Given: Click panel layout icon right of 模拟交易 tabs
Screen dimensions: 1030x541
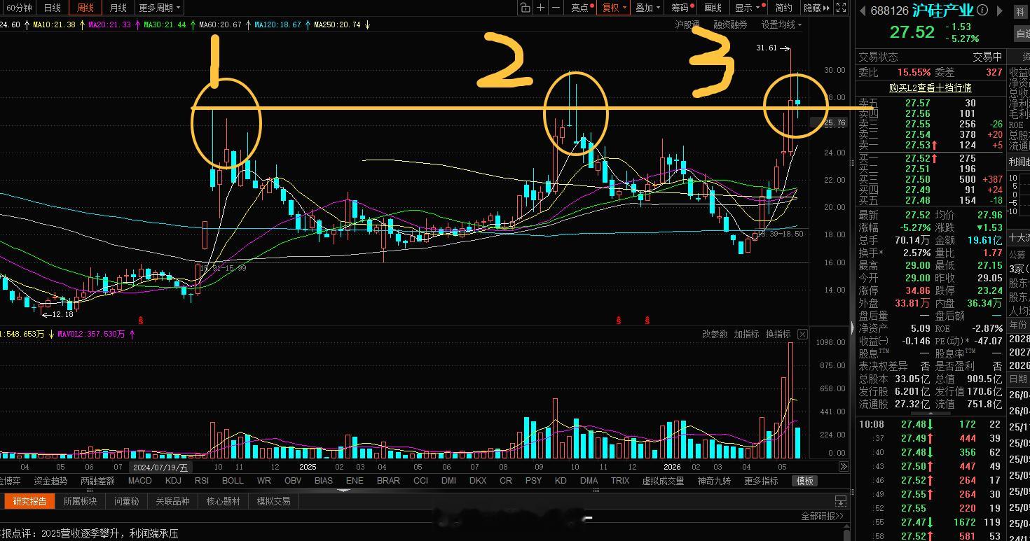Looking at the screenshot, I should click(840, 501).
